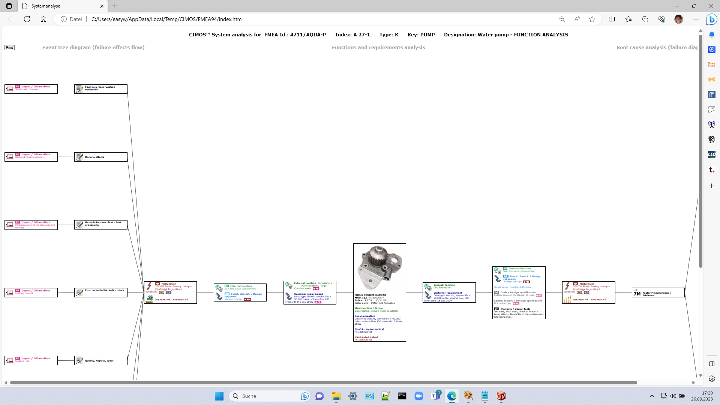Click the horizontal scrollbar at page bottom

pyautogui.click(x=323, y=382)
